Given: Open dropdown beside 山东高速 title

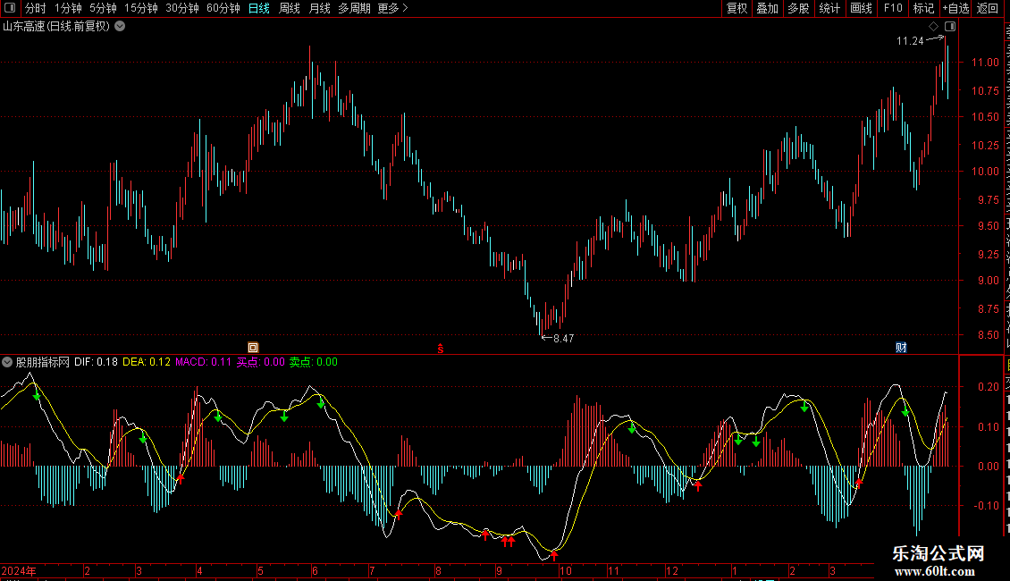Looking at the screenshot, I should [120, 27].
